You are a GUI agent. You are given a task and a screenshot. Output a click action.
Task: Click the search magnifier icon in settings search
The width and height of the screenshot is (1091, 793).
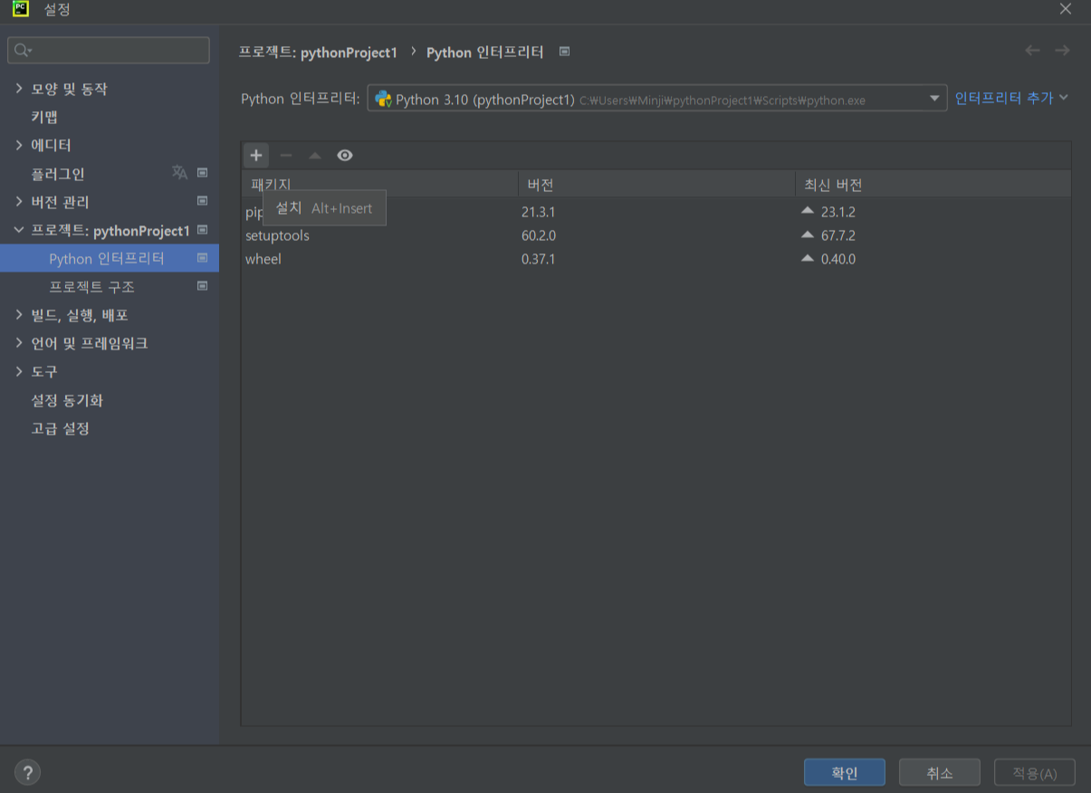click(23, 51)
